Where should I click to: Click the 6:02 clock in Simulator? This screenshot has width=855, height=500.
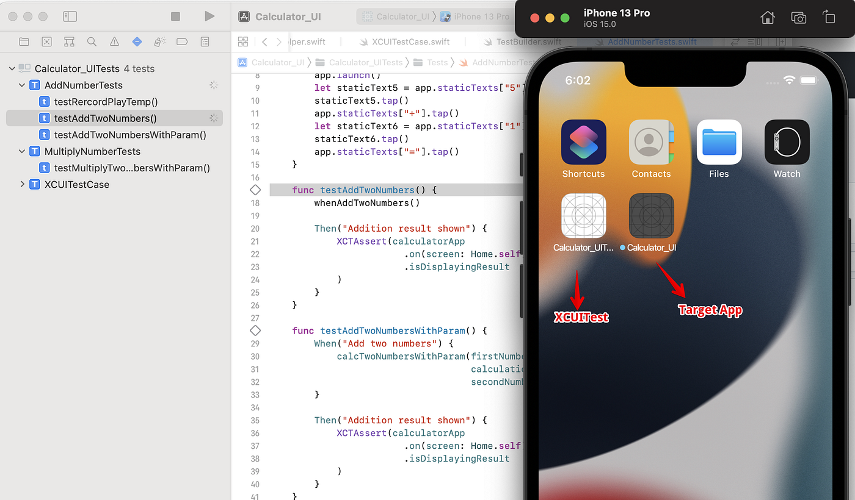point(578,80)
